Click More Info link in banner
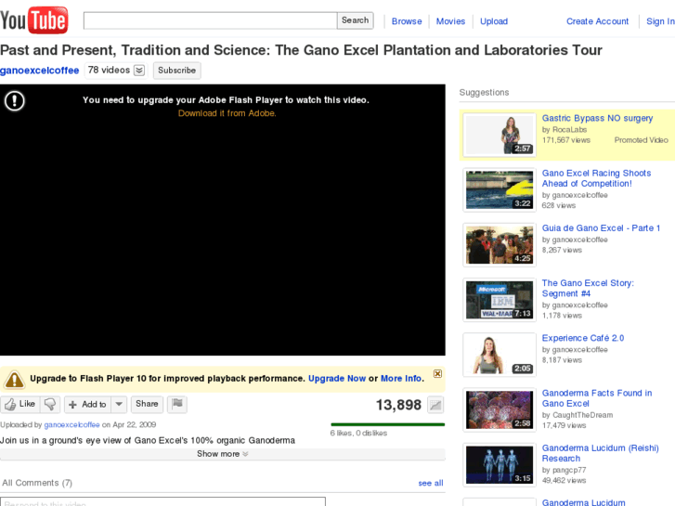 pos(401,379)
